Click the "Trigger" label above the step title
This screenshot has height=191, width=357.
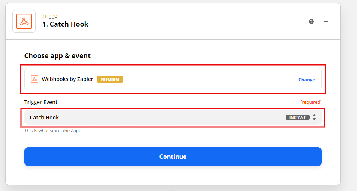pos(51,16)
